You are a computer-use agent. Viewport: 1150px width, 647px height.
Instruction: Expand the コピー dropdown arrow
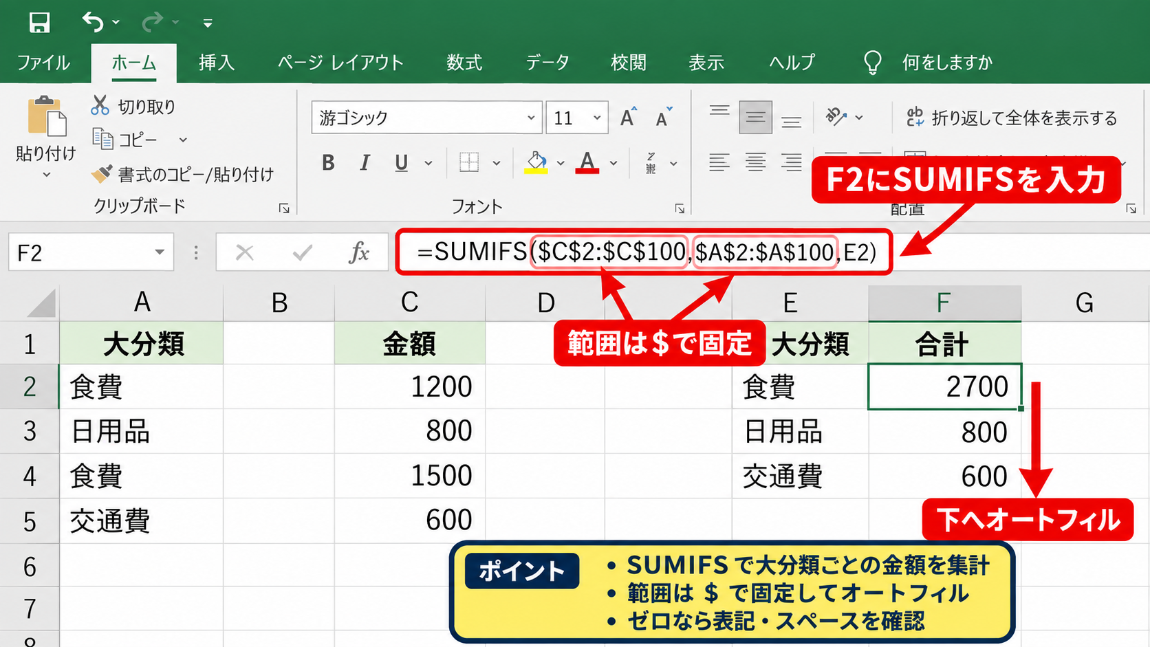click(183, 140)
